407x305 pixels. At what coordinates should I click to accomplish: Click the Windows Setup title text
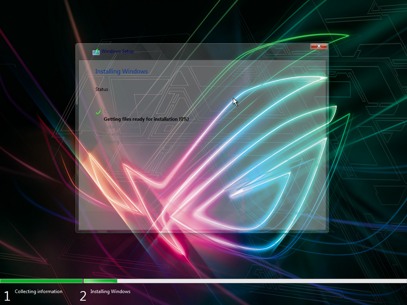click(118, 51)
